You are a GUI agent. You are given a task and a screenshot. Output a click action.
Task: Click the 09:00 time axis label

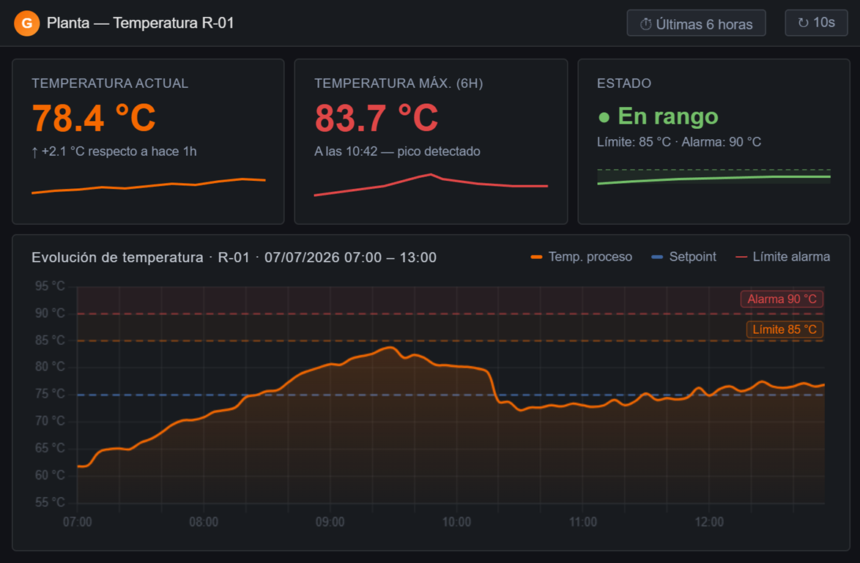point(330,522)
